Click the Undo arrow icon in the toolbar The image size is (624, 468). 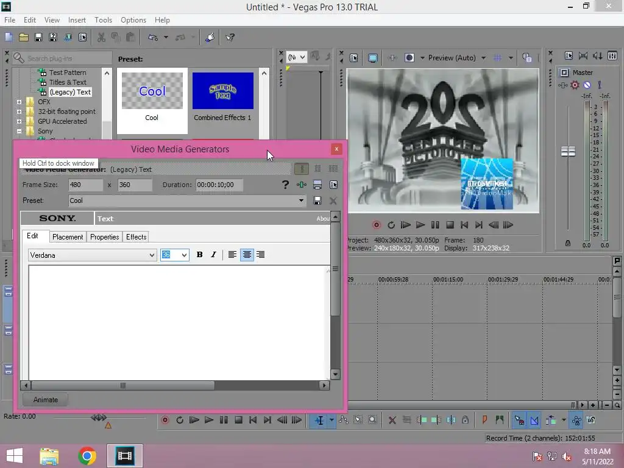click(x=152, y=37)
